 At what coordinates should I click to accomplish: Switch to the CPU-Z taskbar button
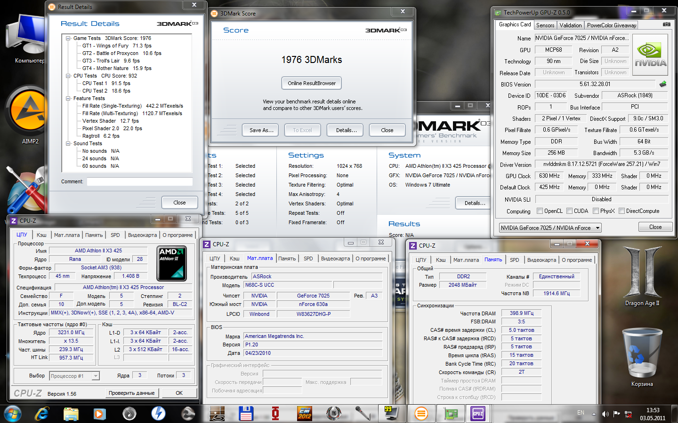(478, 414)
